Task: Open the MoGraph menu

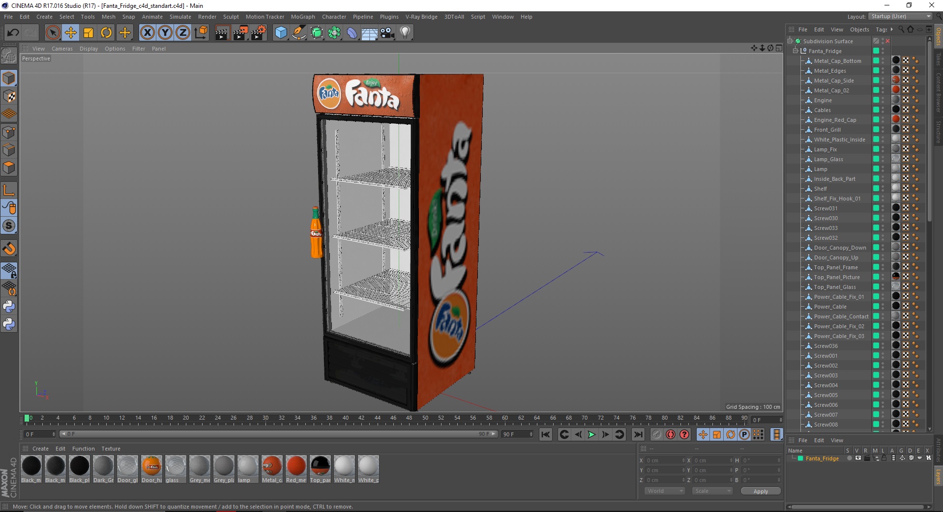Action: point(303,17)
